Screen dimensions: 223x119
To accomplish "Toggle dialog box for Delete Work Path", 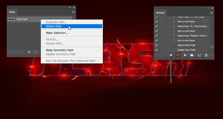I will click(x=162, y=50).
